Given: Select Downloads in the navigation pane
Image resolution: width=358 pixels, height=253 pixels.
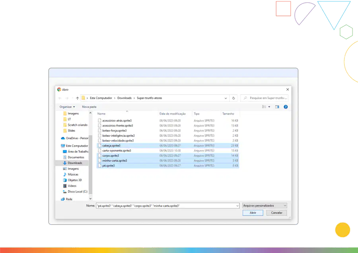Looking at the screenshot, I should (x=72, y=163).
